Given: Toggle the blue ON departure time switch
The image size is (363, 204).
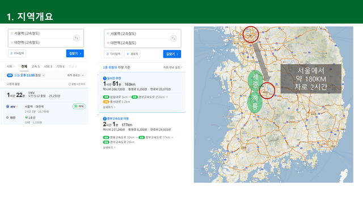Looking at the screenshot, I should 10,75.
